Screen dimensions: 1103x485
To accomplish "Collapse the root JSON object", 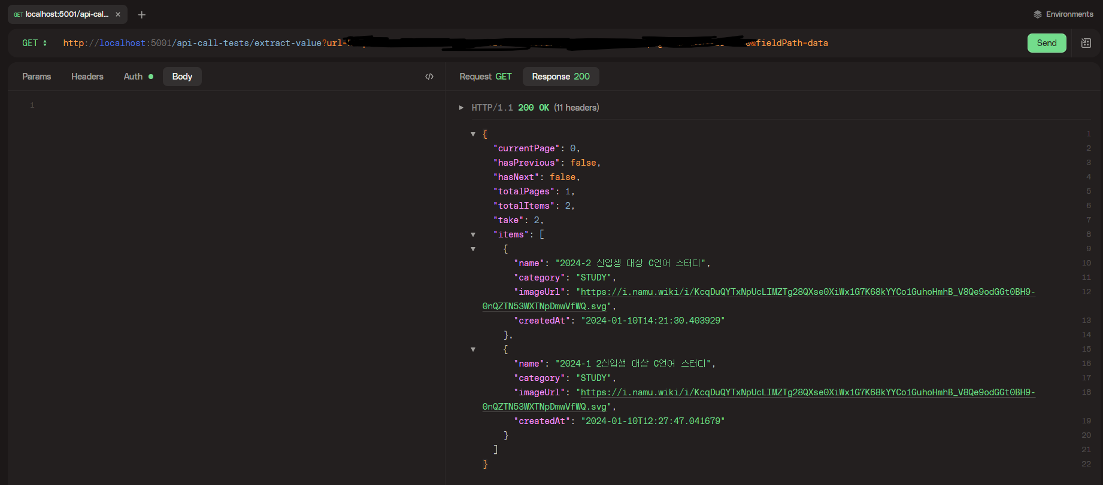I will coord(473,134).
